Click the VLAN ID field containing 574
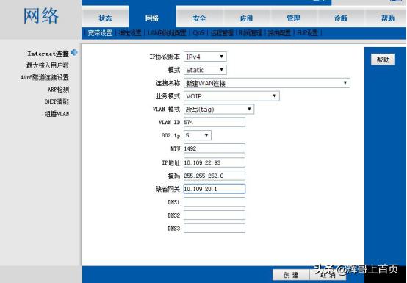407x283 pixels. point(215,122)
